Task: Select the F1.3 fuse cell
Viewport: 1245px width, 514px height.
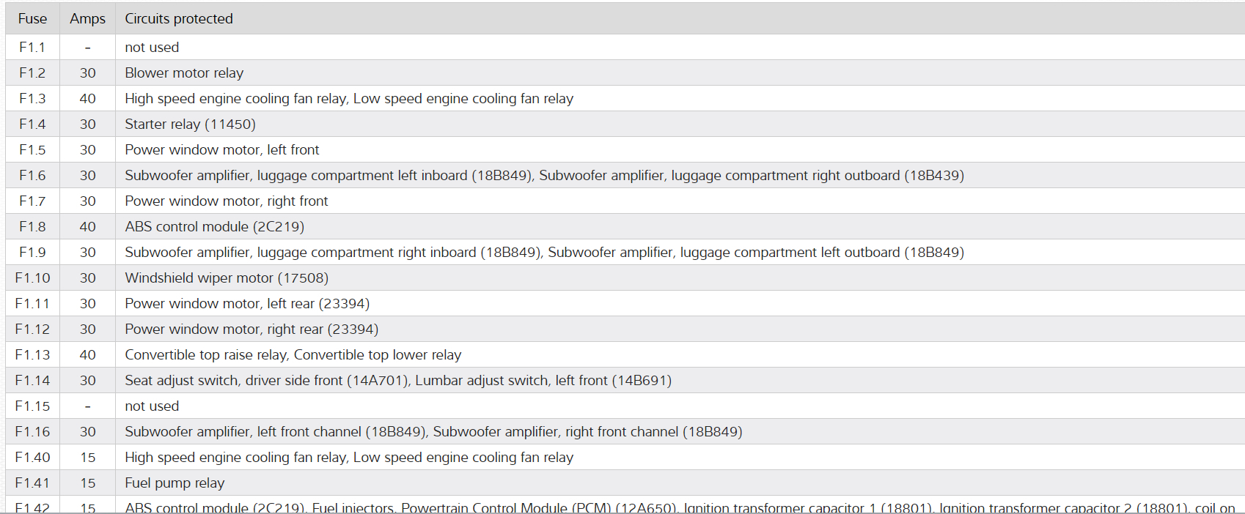Action: (32, 99)
